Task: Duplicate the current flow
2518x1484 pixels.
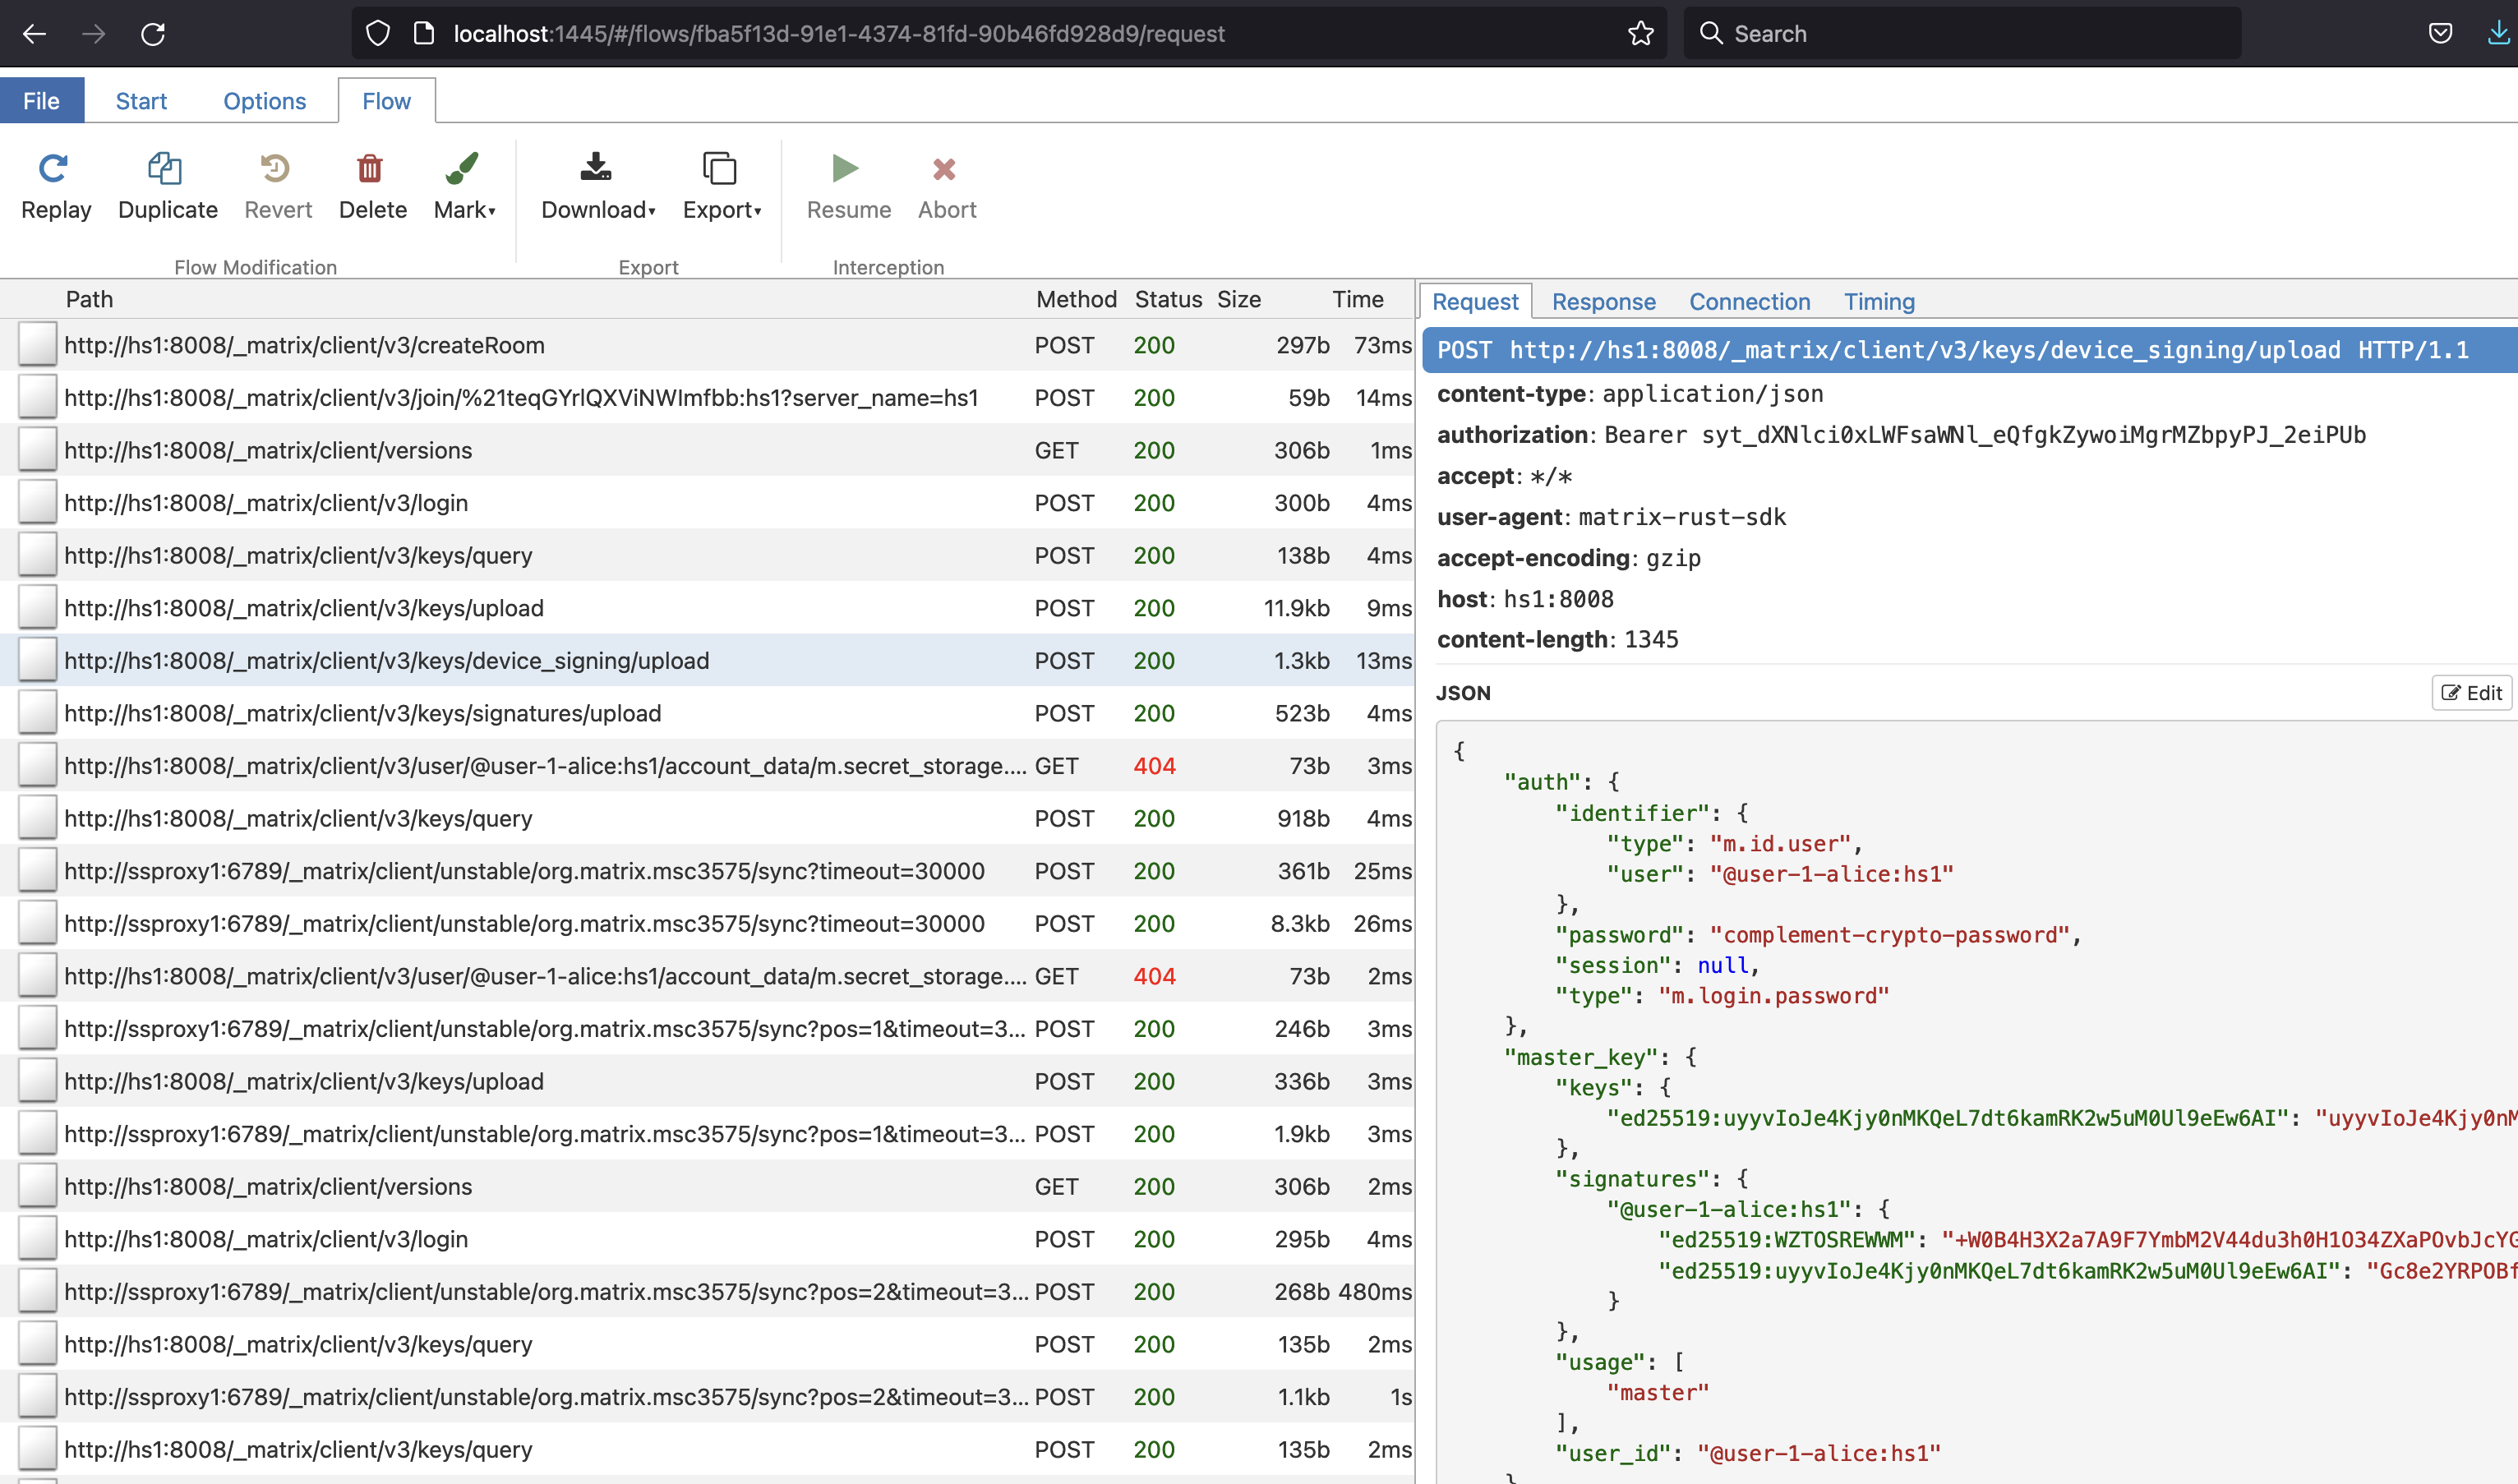Action: pyautogui.click(x=166, y=186)
